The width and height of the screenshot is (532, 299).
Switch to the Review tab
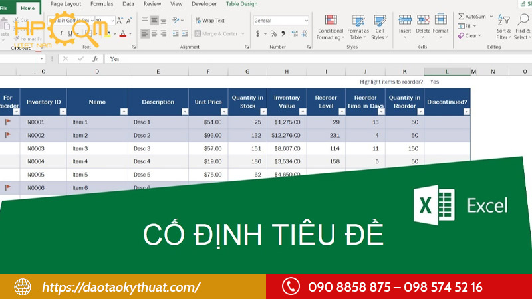[x=152, y=4]
